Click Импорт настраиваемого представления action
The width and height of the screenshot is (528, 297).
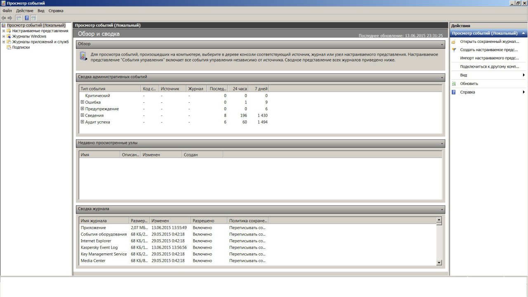(x=489, y=58)
